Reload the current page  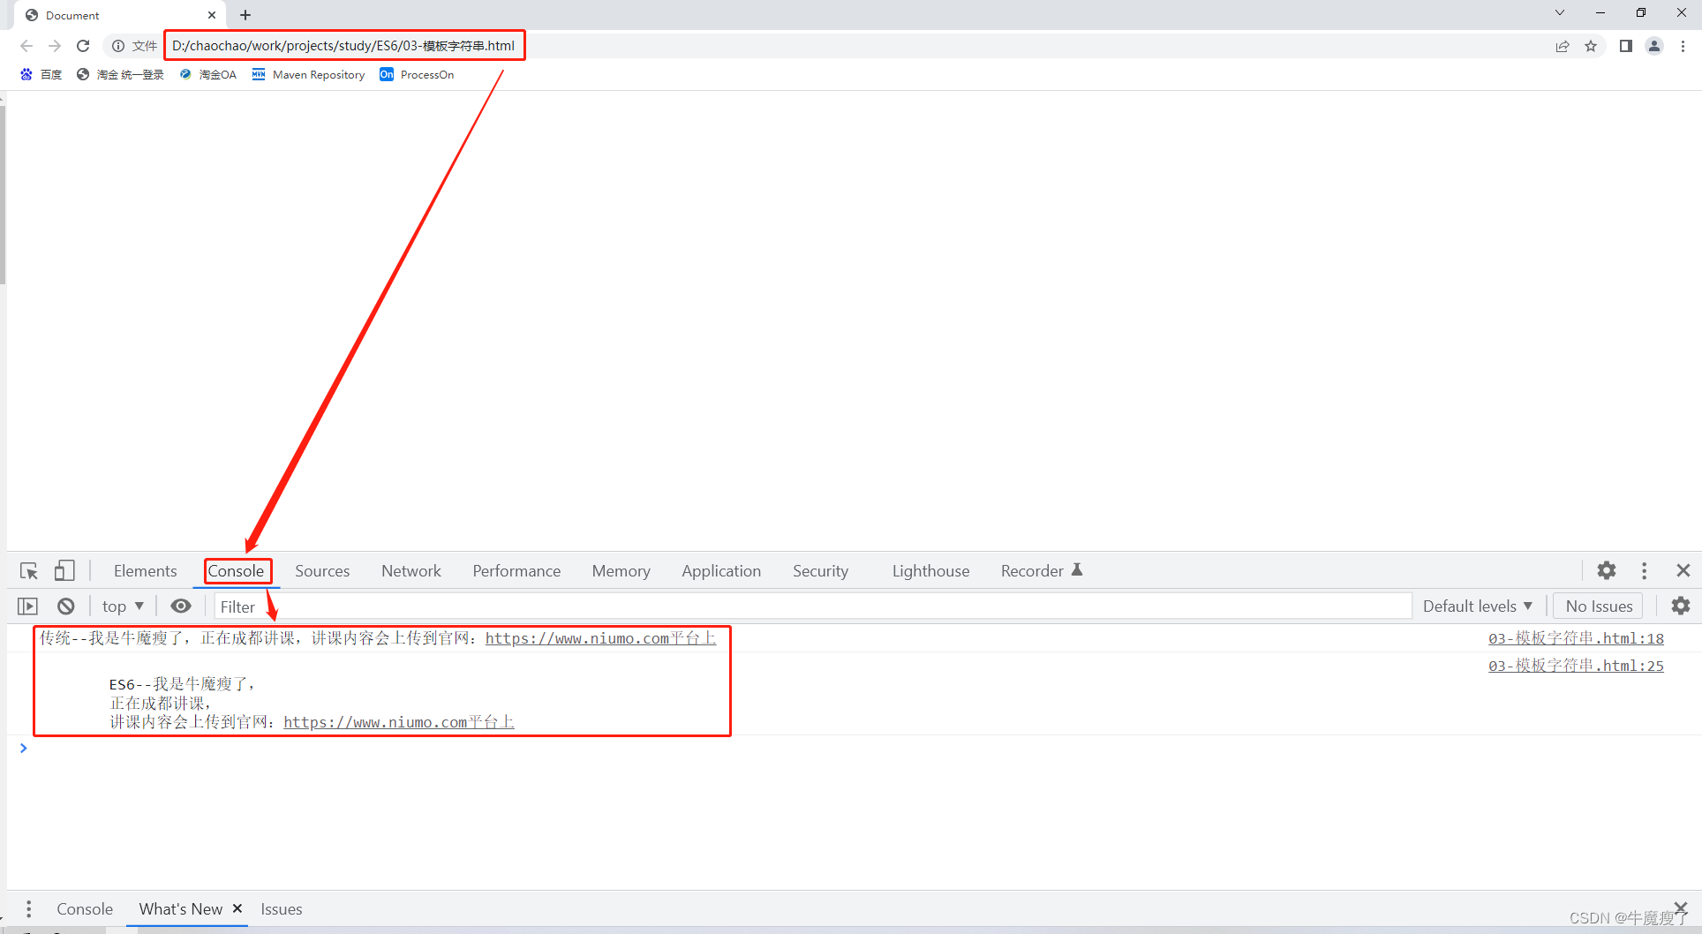click(83, 46)
